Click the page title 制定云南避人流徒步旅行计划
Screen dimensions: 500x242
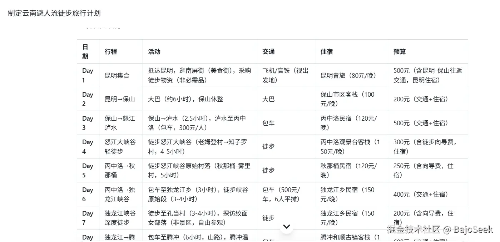point(54,13)
